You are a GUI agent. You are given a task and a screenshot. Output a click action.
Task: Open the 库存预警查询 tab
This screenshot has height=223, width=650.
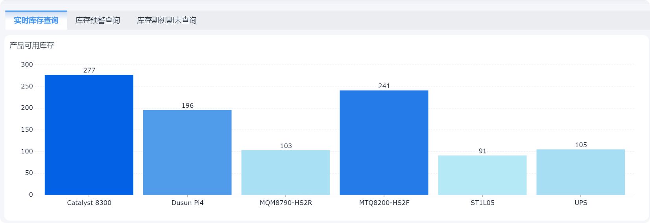[x=98, y=20]
